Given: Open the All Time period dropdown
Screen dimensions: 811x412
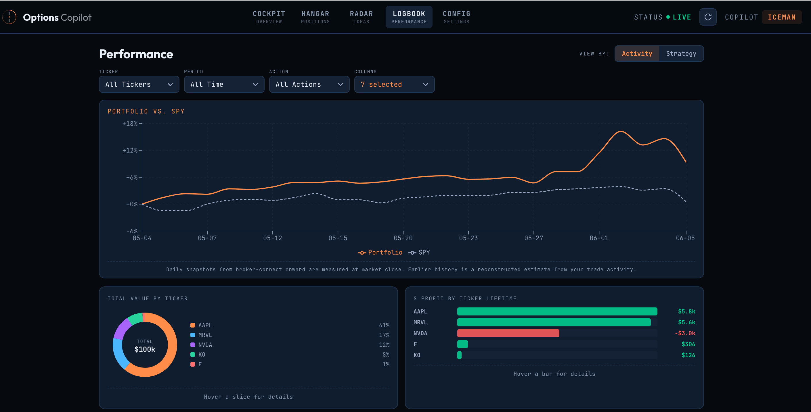Looking at the screenshot, I should click(x=224, y=84).
